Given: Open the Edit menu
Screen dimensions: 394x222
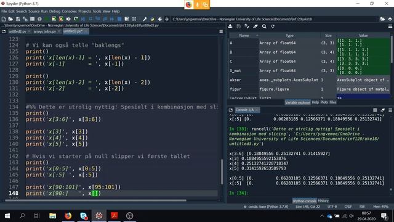Looking at the screenshot, I should 12,11.
